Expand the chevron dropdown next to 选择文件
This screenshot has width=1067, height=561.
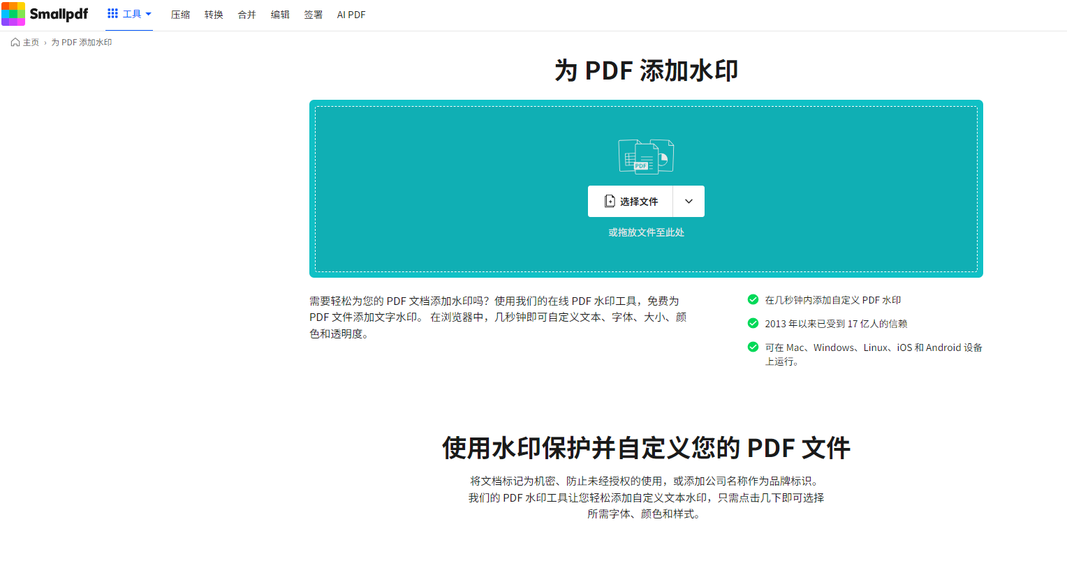pyautogui.click(x=689, y=202)
